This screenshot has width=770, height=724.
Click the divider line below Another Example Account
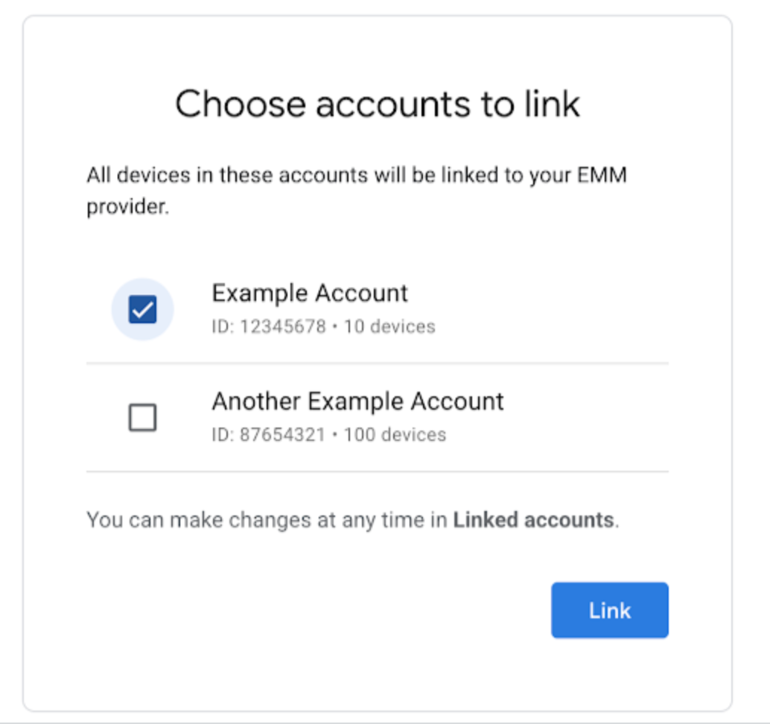coord(378,471)
